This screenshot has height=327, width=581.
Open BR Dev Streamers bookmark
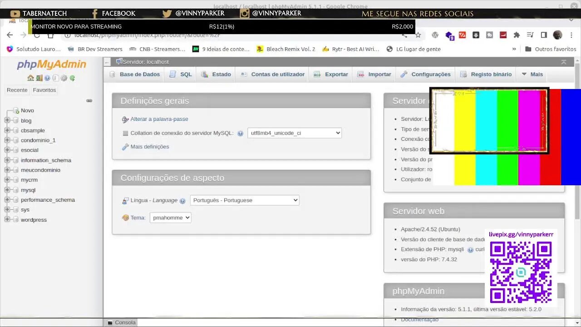[x=95, y=49]
